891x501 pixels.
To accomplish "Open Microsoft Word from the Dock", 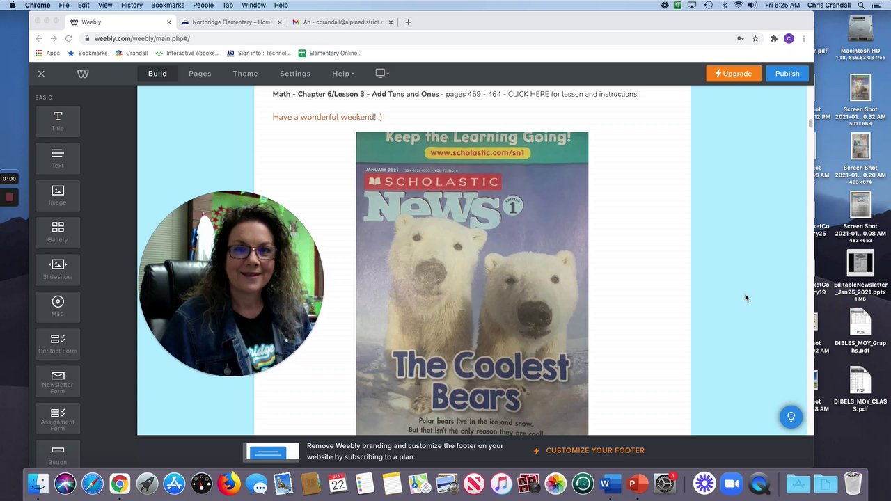I will point(610,483).
